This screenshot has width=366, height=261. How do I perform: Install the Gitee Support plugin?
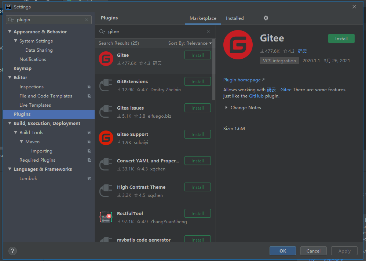197,134
